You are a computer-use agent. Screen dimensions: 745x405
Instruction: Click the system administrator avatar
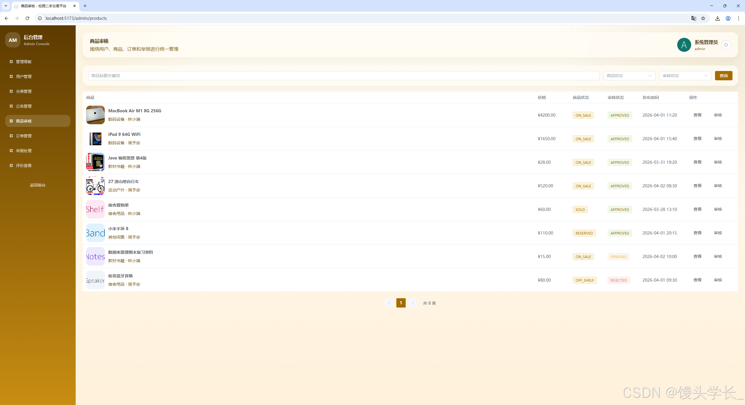point(684,45)
